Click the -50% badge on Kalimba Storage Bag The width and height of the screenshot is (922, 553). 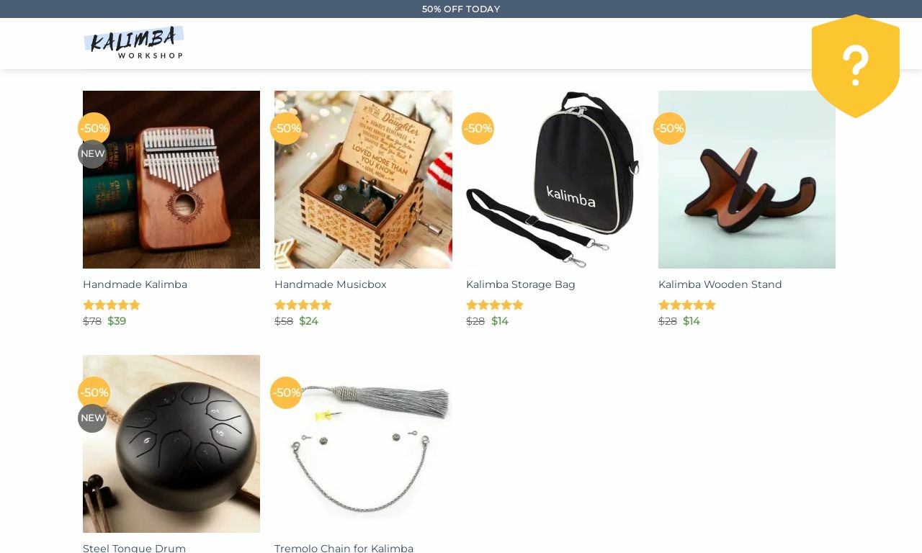tap(478, 128)
